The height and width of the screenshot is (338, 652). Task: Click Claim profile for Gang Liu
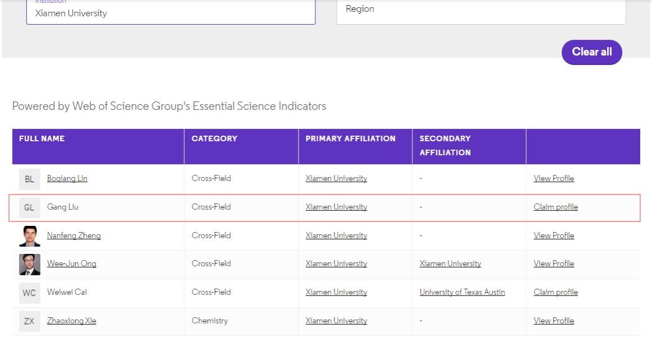coord(555,207)
